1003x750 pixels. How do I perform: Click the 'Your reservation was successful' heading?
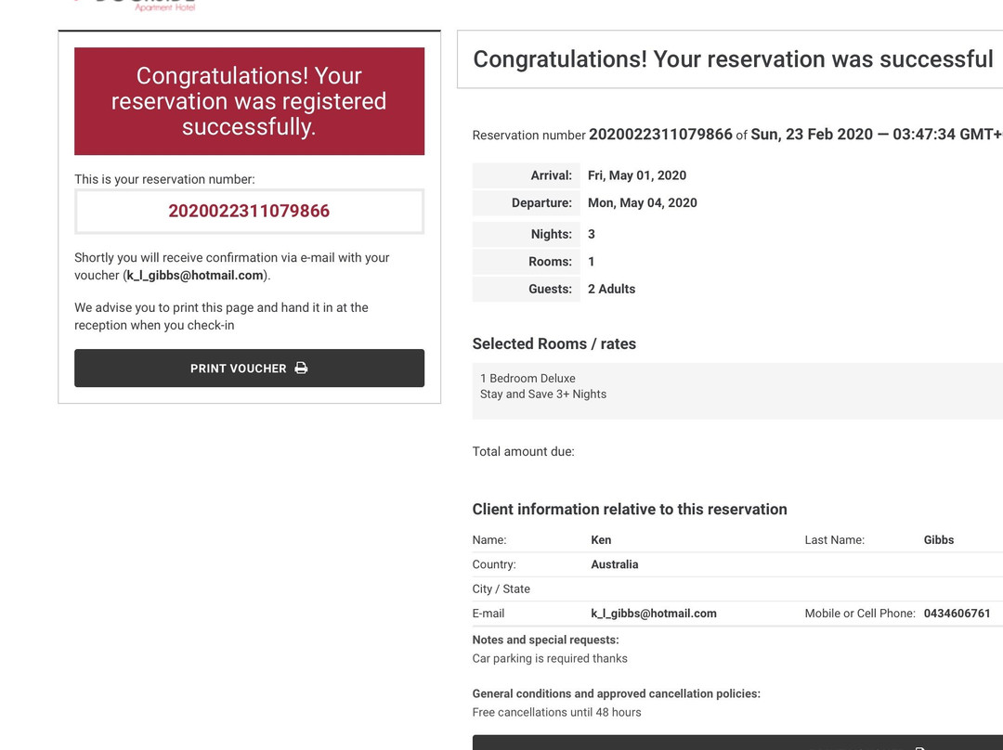(x=733, y=59)
